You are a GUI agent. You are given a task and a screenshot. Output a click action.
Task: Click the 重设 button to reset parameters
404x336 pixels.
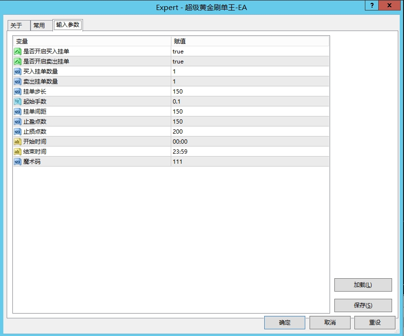click(375, 323)
